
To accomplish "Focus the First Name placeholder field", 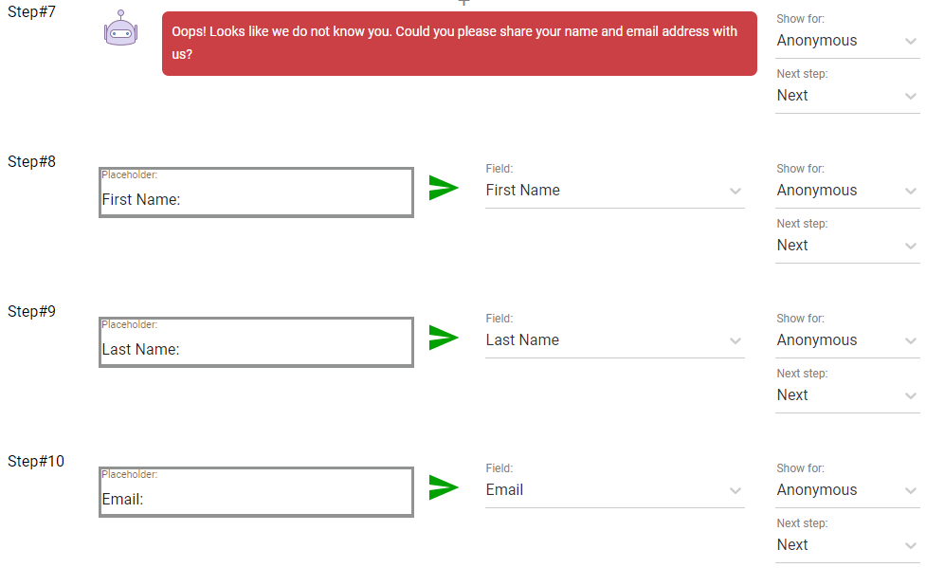I will 256,192.
